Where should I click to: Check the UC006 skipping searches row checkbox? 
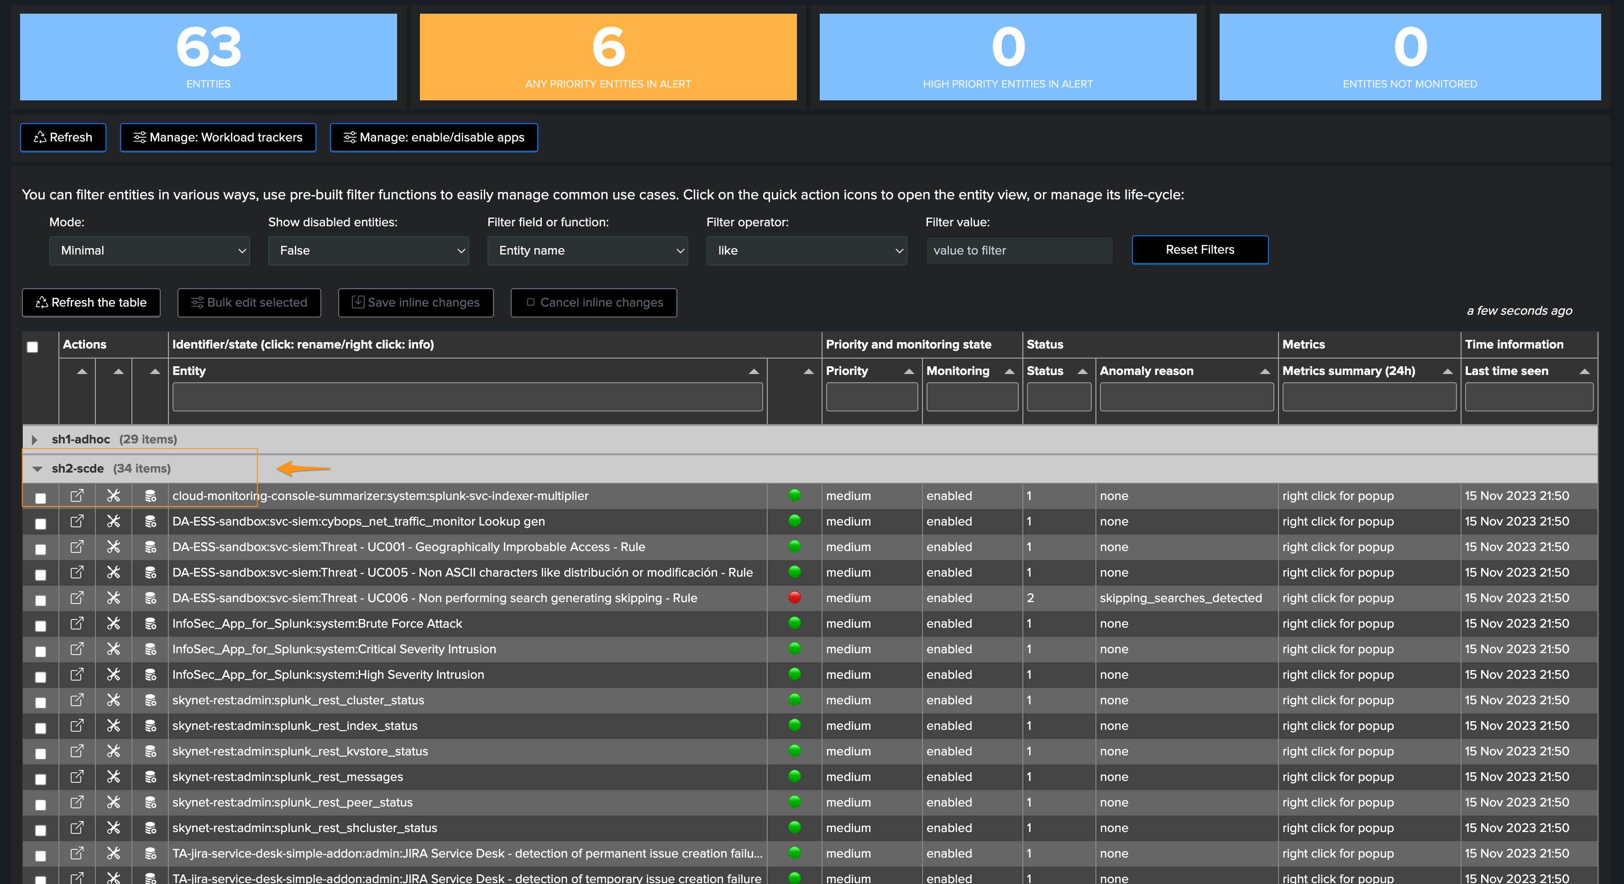click(x=41, y=600)
